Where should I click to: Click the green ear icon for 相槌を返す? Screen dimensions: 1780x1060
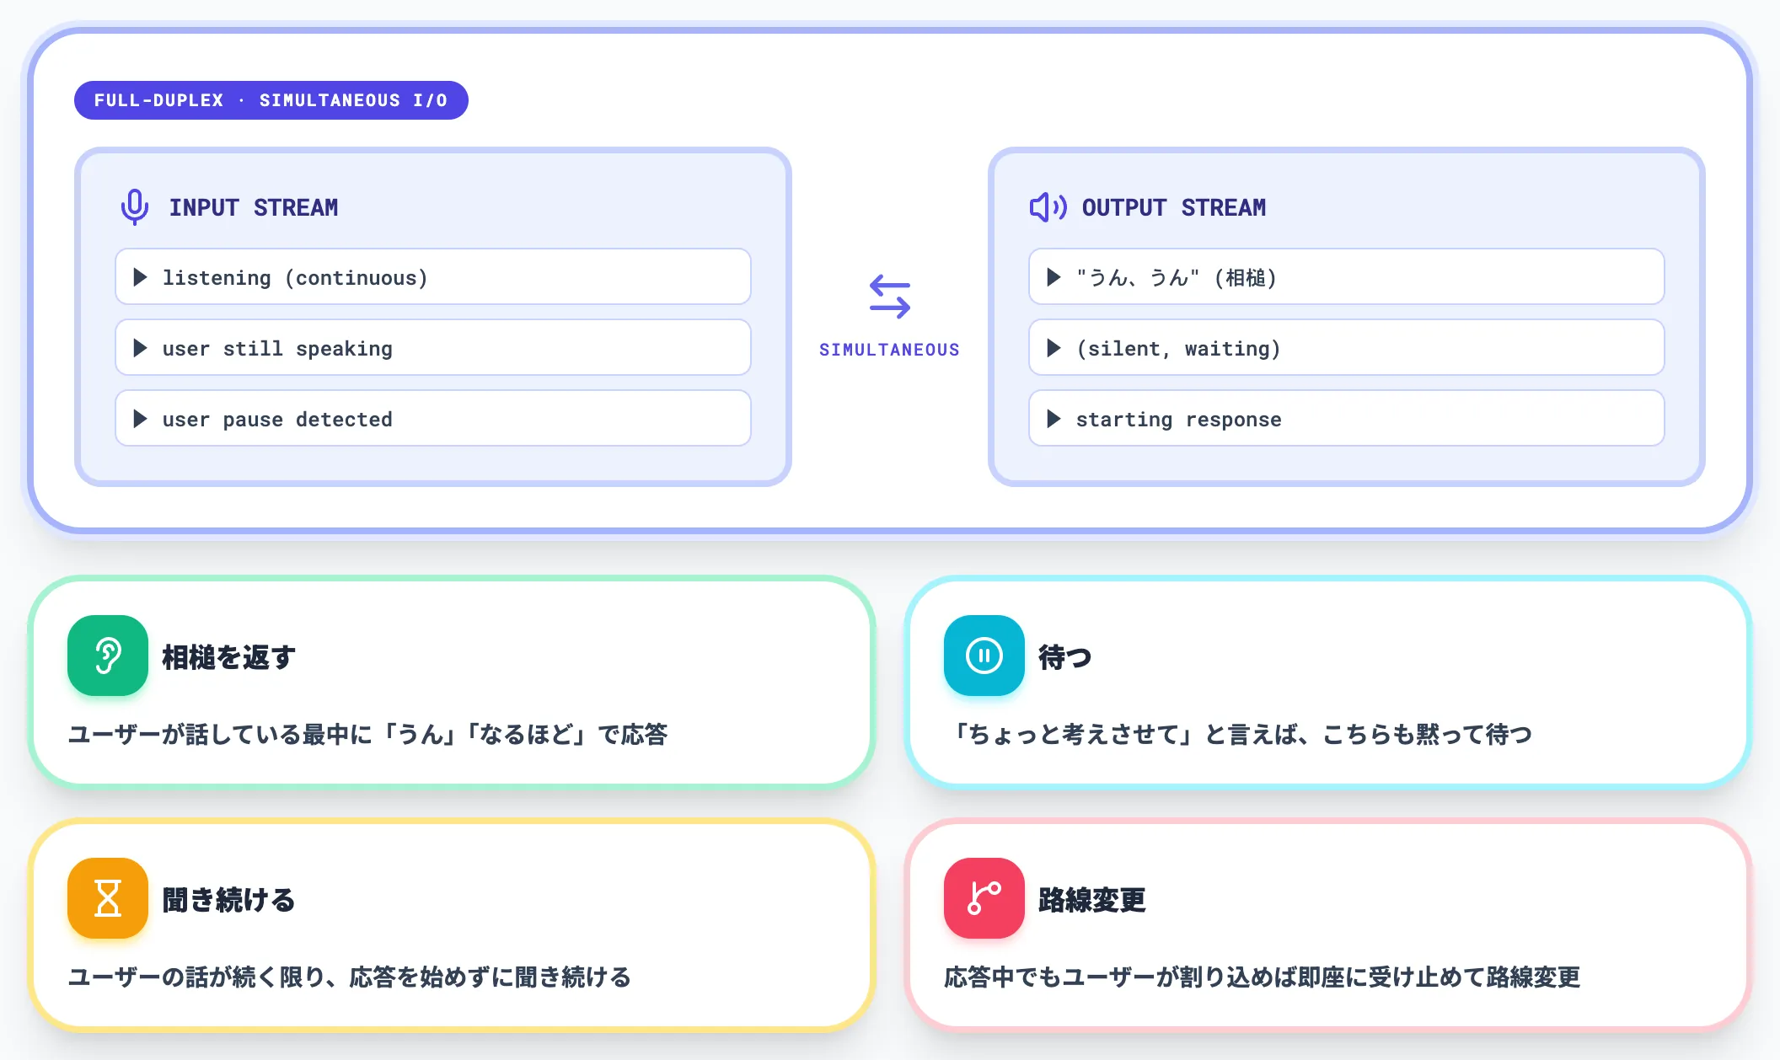click(108, 656)
